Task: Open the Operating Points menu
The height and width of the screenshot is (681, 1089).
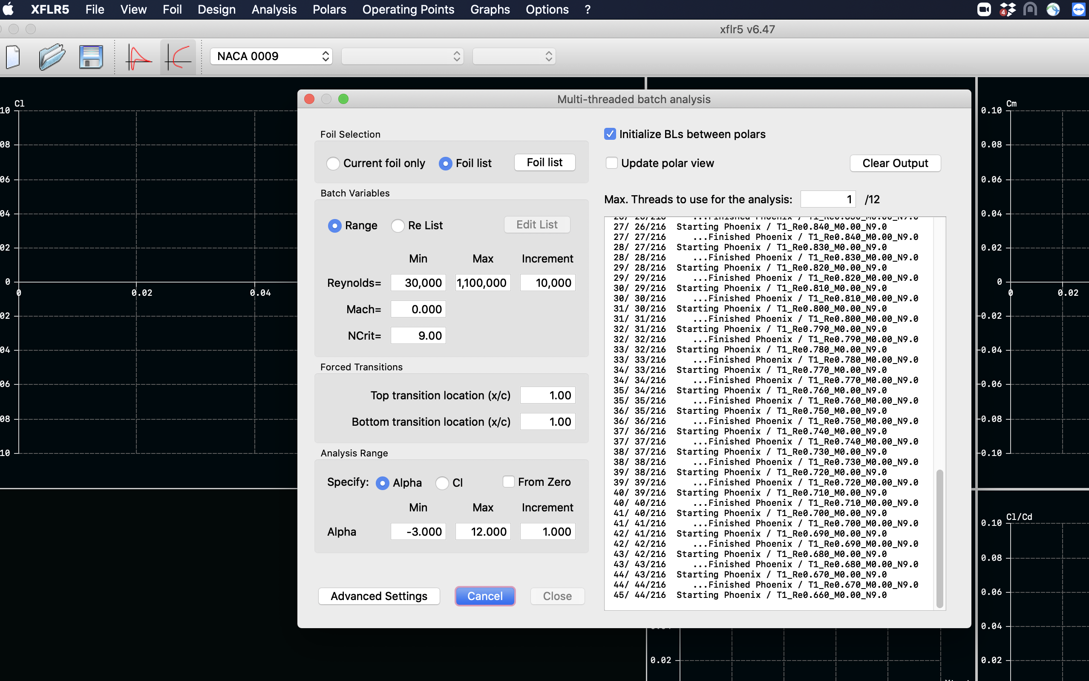Action: [x=408, y=9]
